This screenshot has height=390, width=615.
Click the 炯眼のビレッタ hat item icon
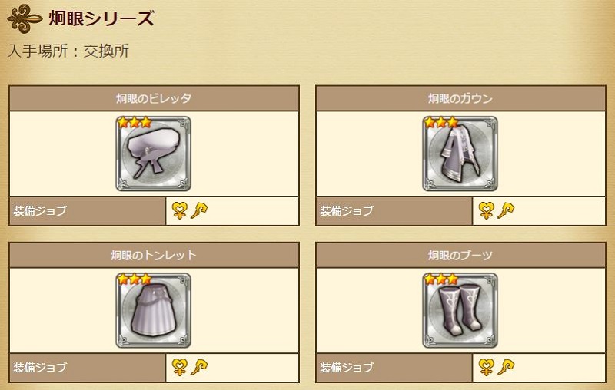pos(153,154)
